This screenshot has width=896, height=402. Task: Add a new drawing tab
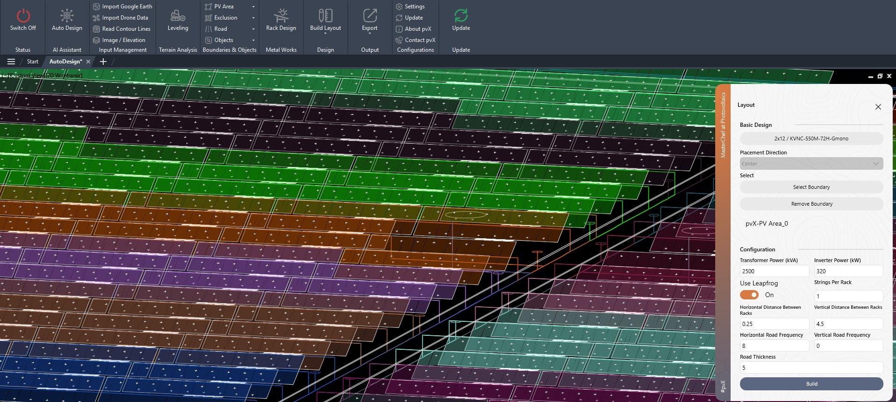[x=103, y=62]
